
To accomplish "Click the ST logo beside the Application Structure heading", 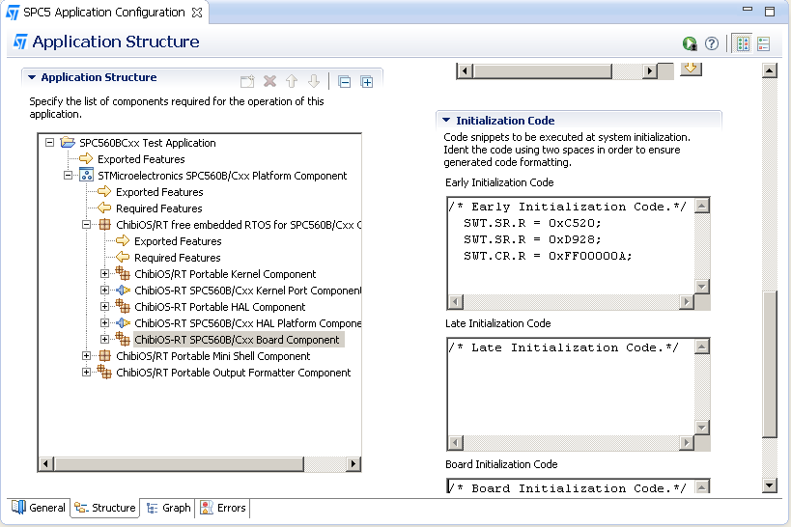I will pos(20,42).
